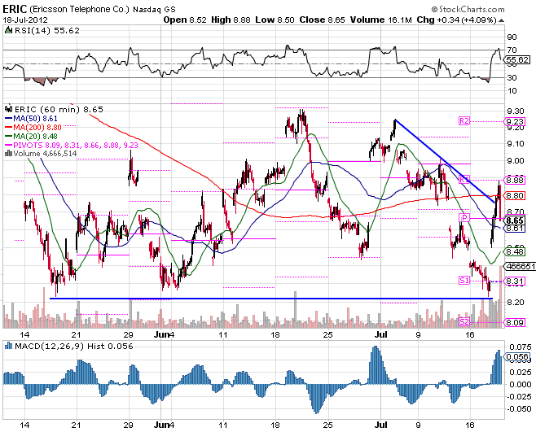
Task: Click Jun4 on the MACD panel date axis
Action: (164, 425)
